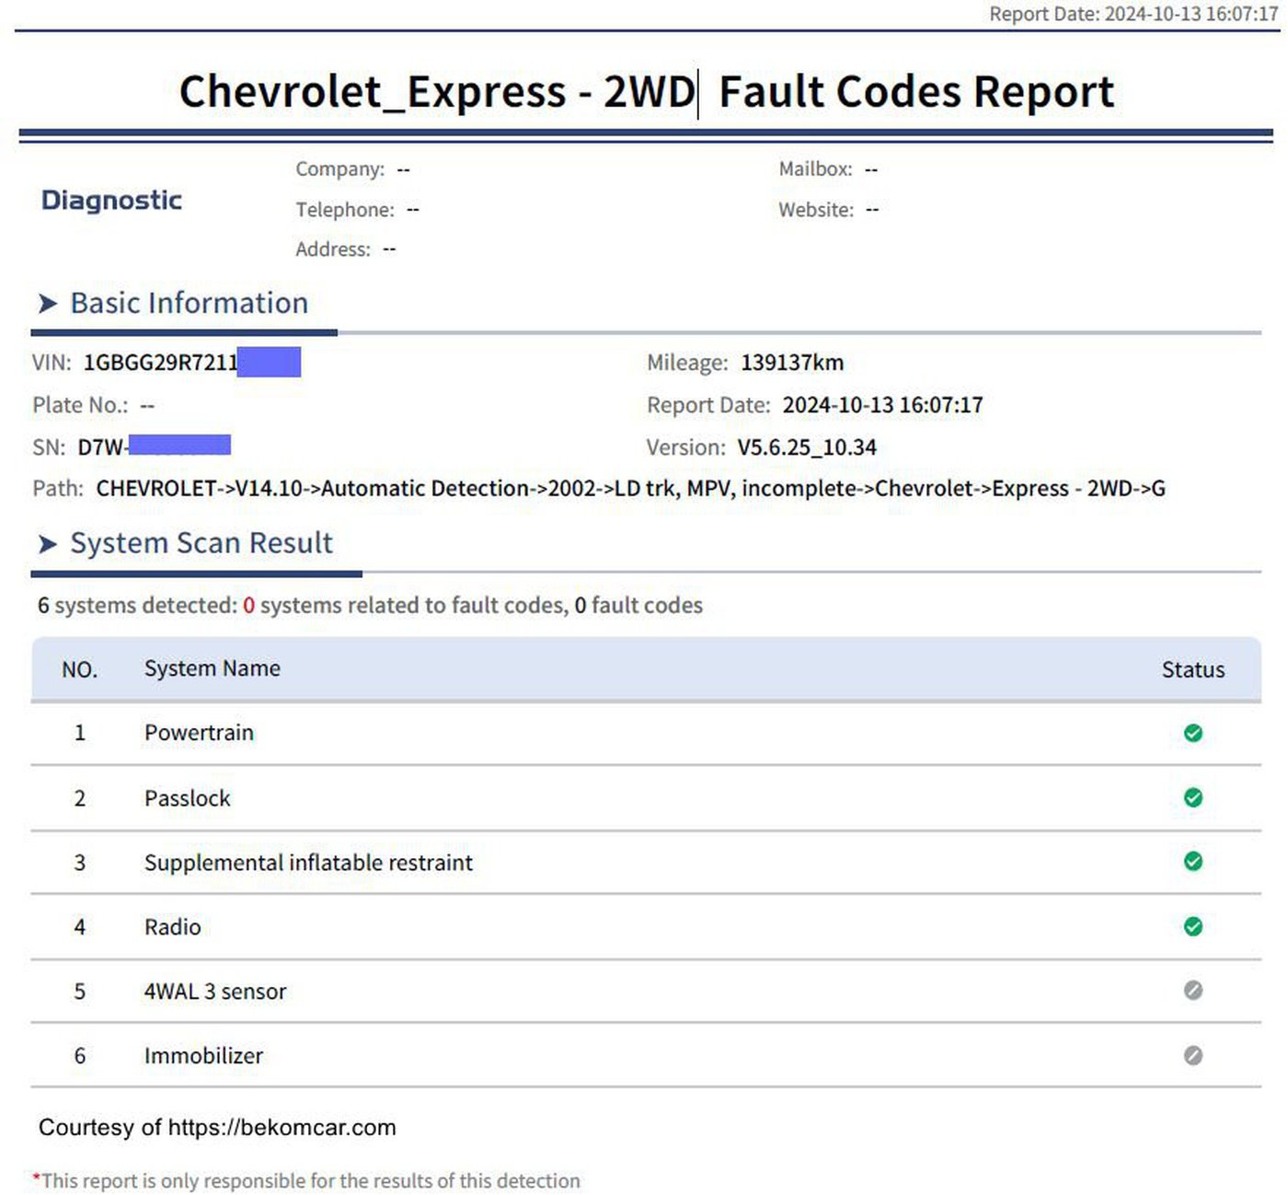Click the green status check for Passlock
This screenshot has height=1195, width=1288.
(x=1192, y=797)
